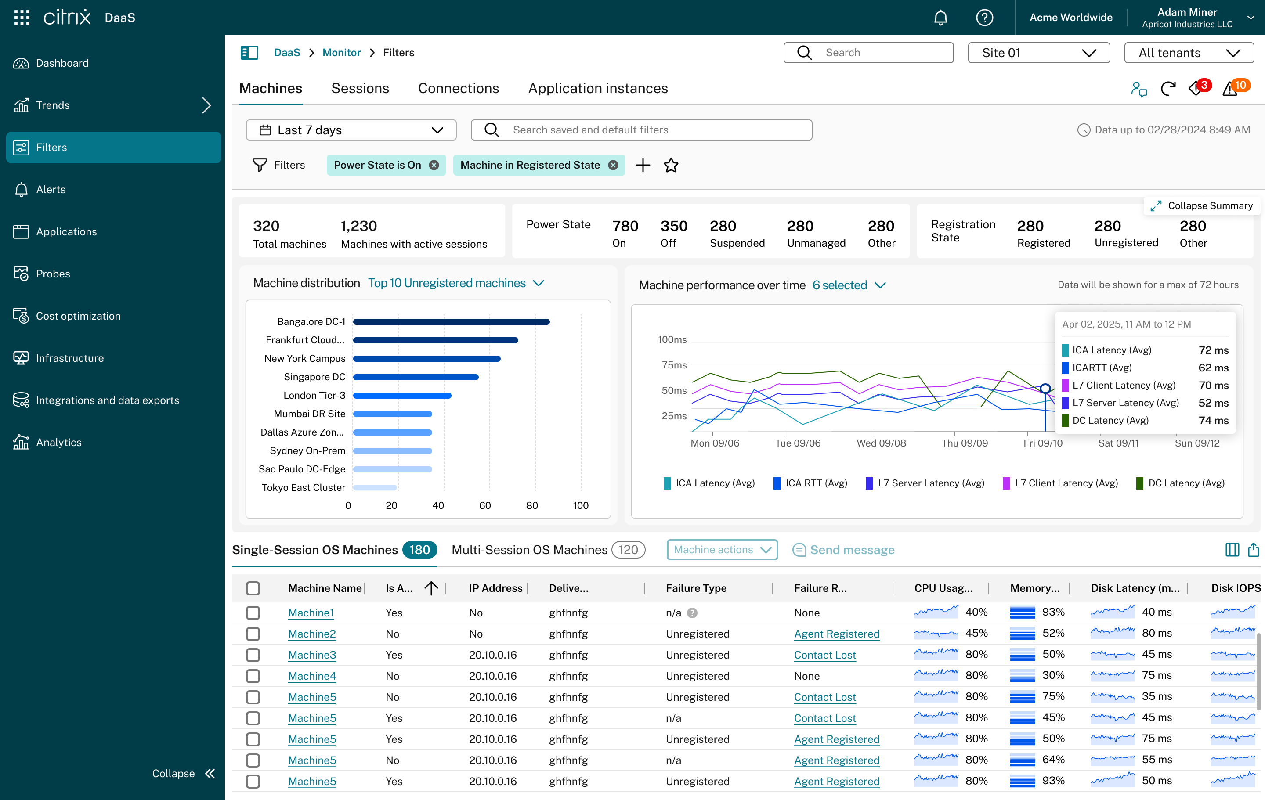1265x800 pixels.
Task: Open Top 10 Unregistered machines dropdown
Action: click(x=456, y=283)
